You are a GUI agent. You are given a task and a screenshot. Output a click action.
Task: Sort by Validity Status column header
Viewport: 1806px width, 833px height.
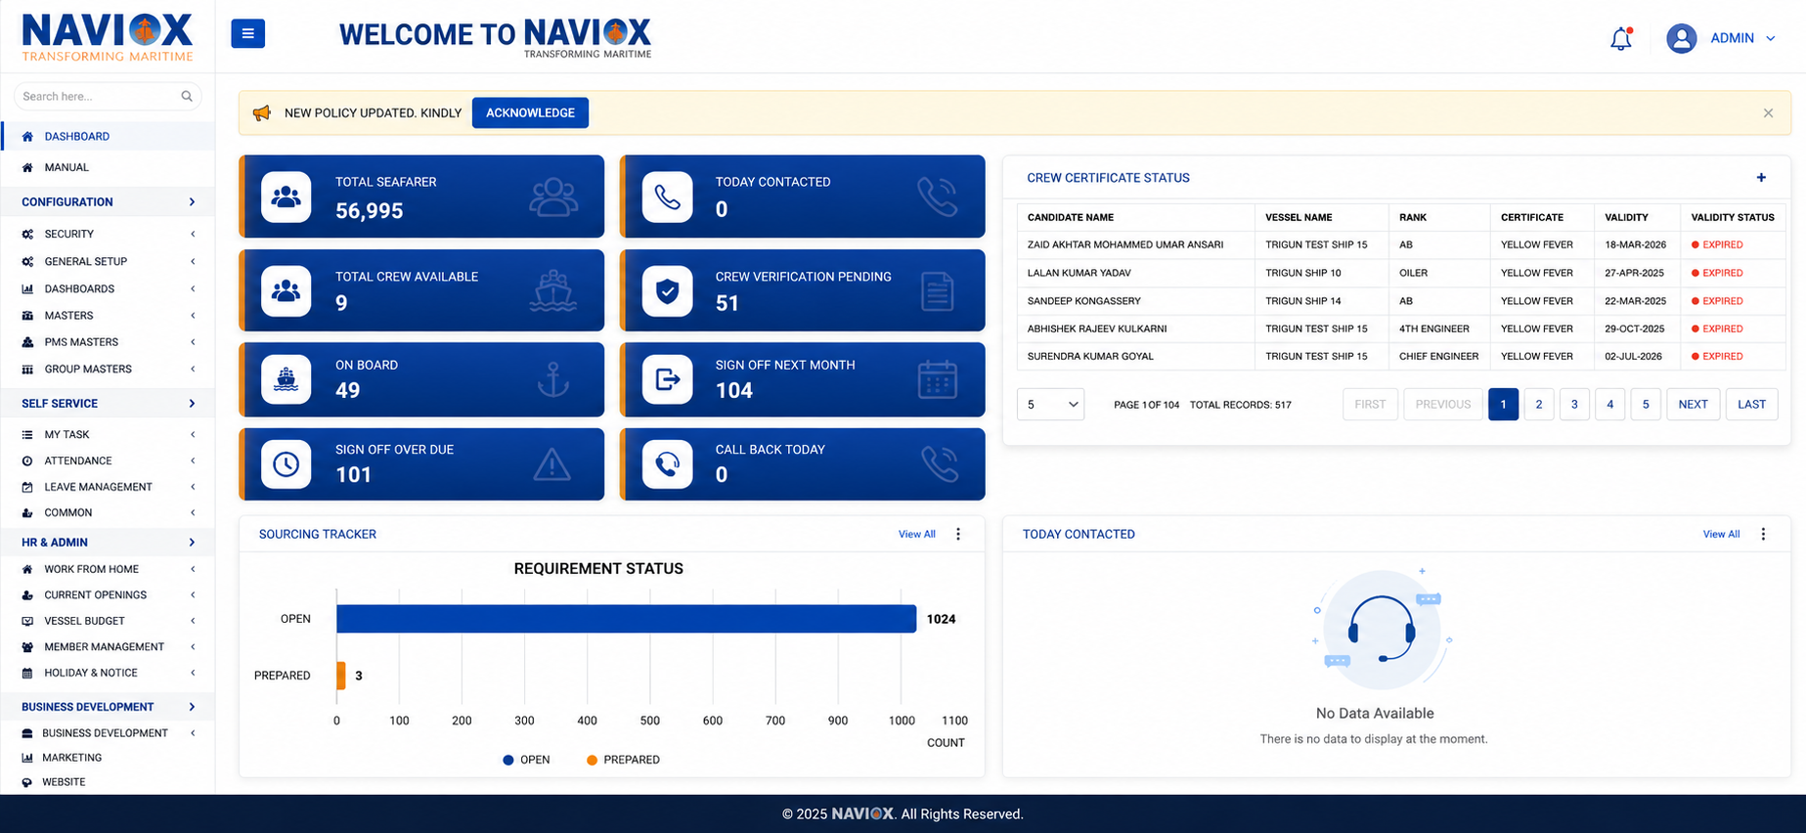coord(1732,217)
